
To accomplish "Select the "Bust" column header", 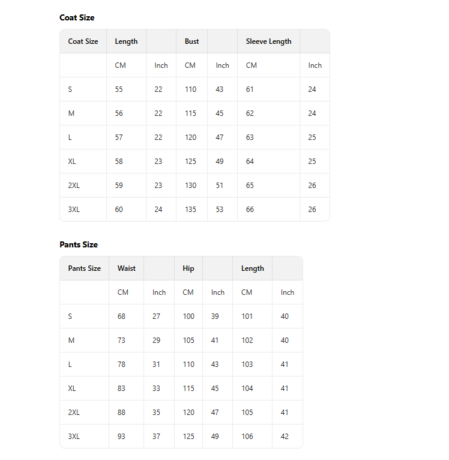I will 191,41.
